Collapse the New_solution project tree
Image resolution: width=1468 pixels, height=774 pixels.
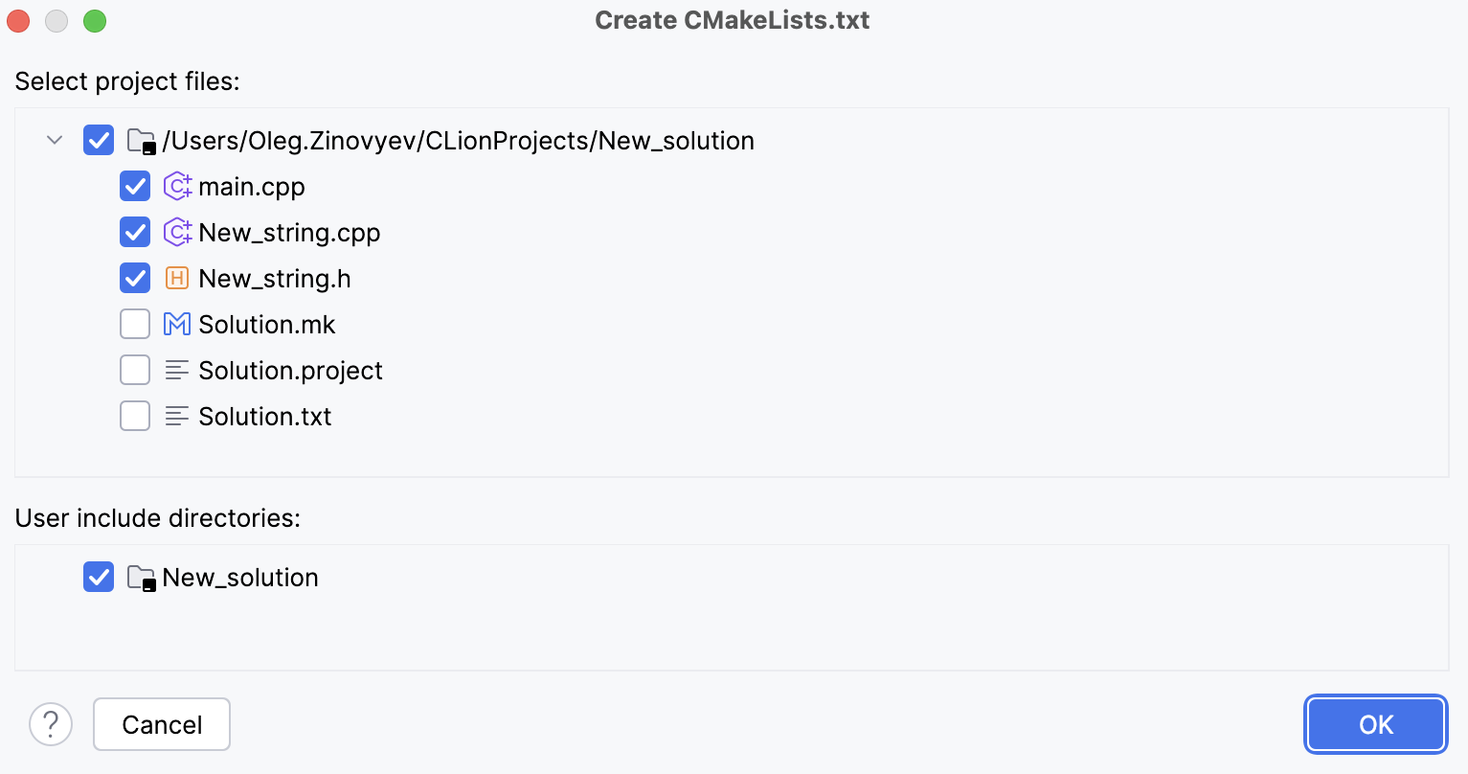55,140
